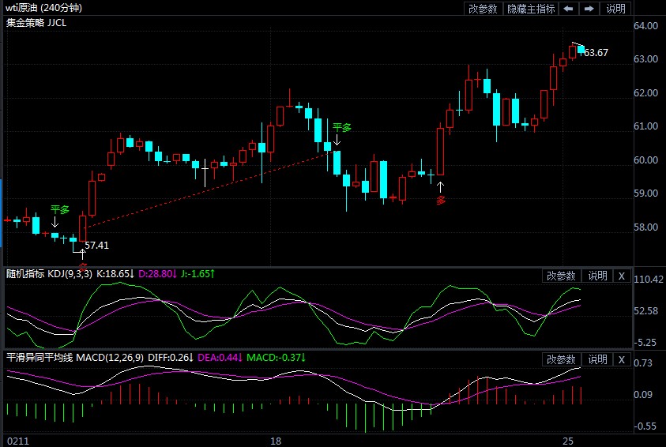Click the 57.41 low price marker
The image size is (666, 447).
click(97, 245)
